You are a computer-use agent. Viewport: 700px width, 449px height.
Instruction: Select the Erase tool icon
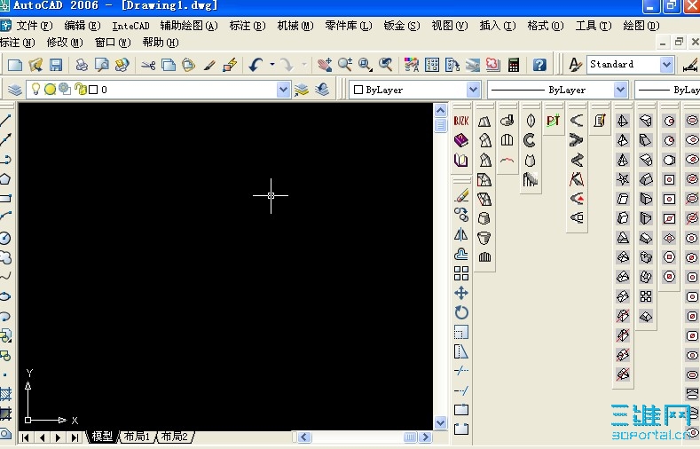[461, 195]
